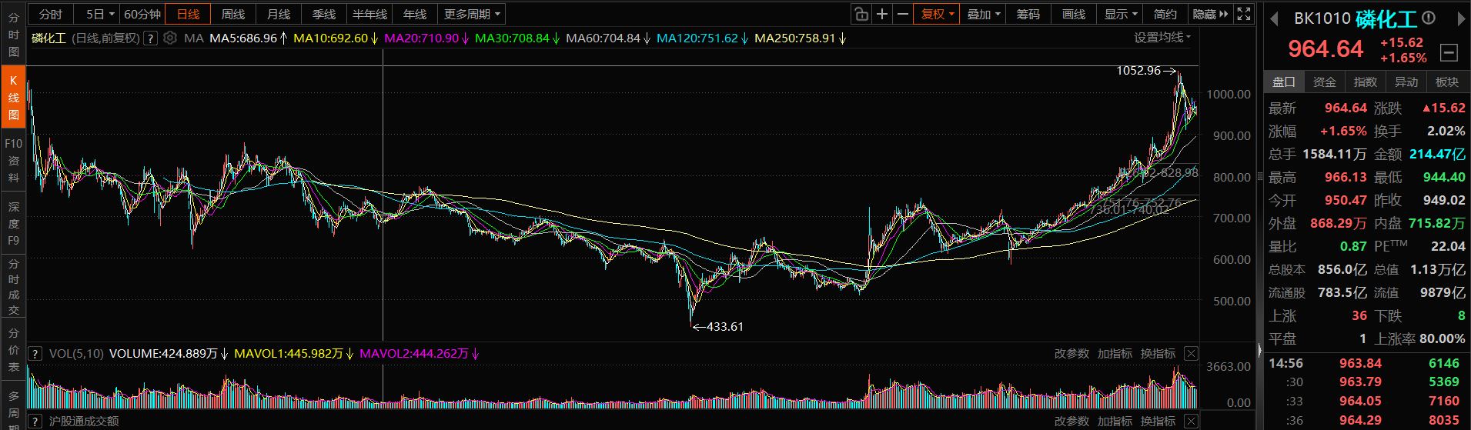Screen dimensions: 1471x430
Task: Click 加指标 in VOL pane
Action: (x=1115, y=354)
